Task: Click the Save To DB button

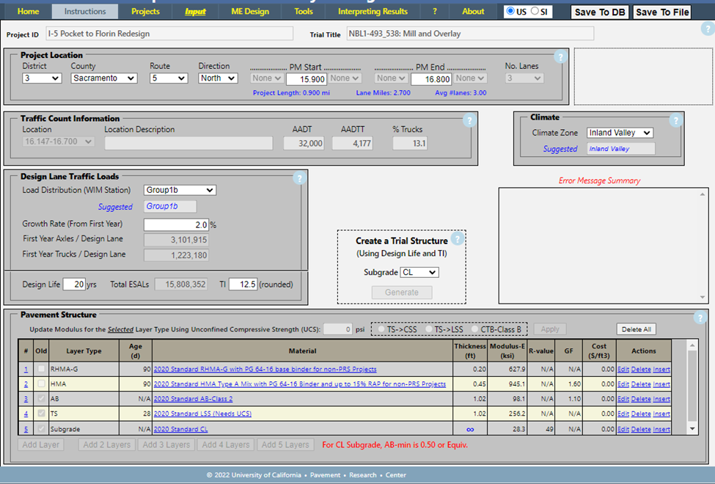Action: point(599,12)
